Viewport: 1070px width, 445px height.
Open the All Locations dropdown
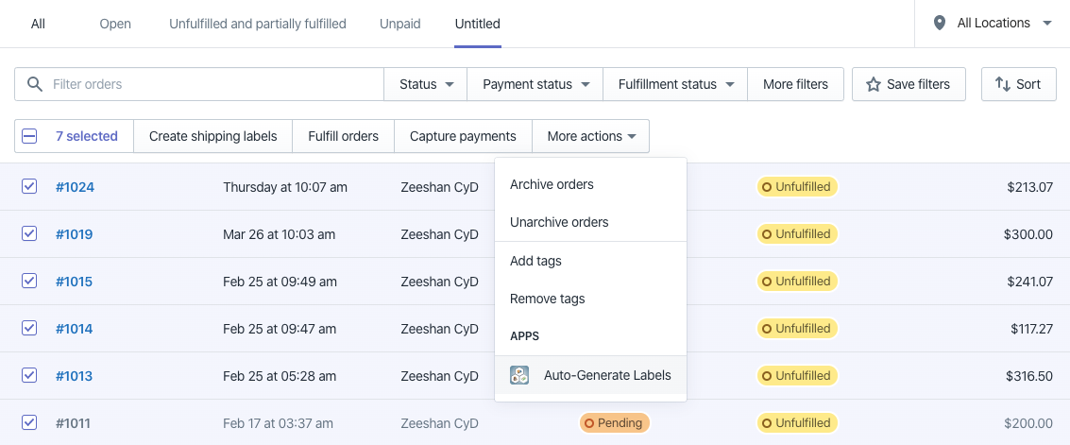click(x=993, y=24)
